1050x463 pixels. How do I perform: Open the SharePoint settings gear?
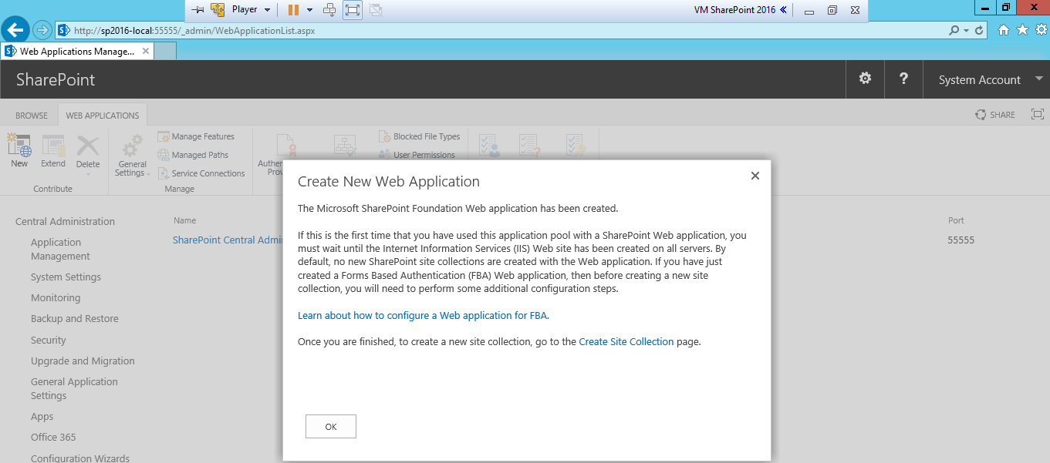865,79
